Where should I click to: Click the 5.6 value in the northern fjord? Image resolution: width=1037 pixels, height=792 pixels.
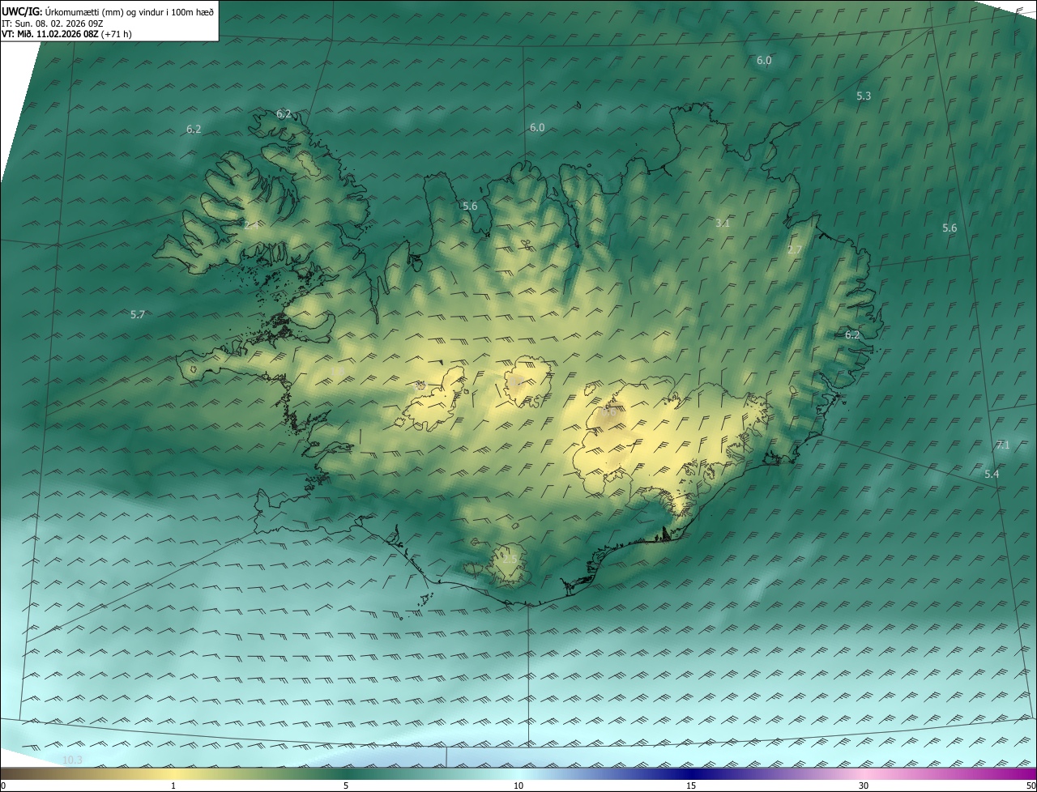point(470,207)
